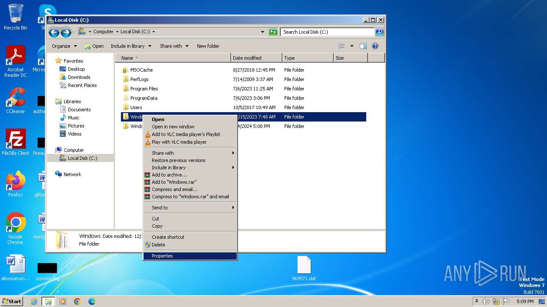Select the allowsamon Word document icon
Screen dimensions: 547x307
(15, 268)
